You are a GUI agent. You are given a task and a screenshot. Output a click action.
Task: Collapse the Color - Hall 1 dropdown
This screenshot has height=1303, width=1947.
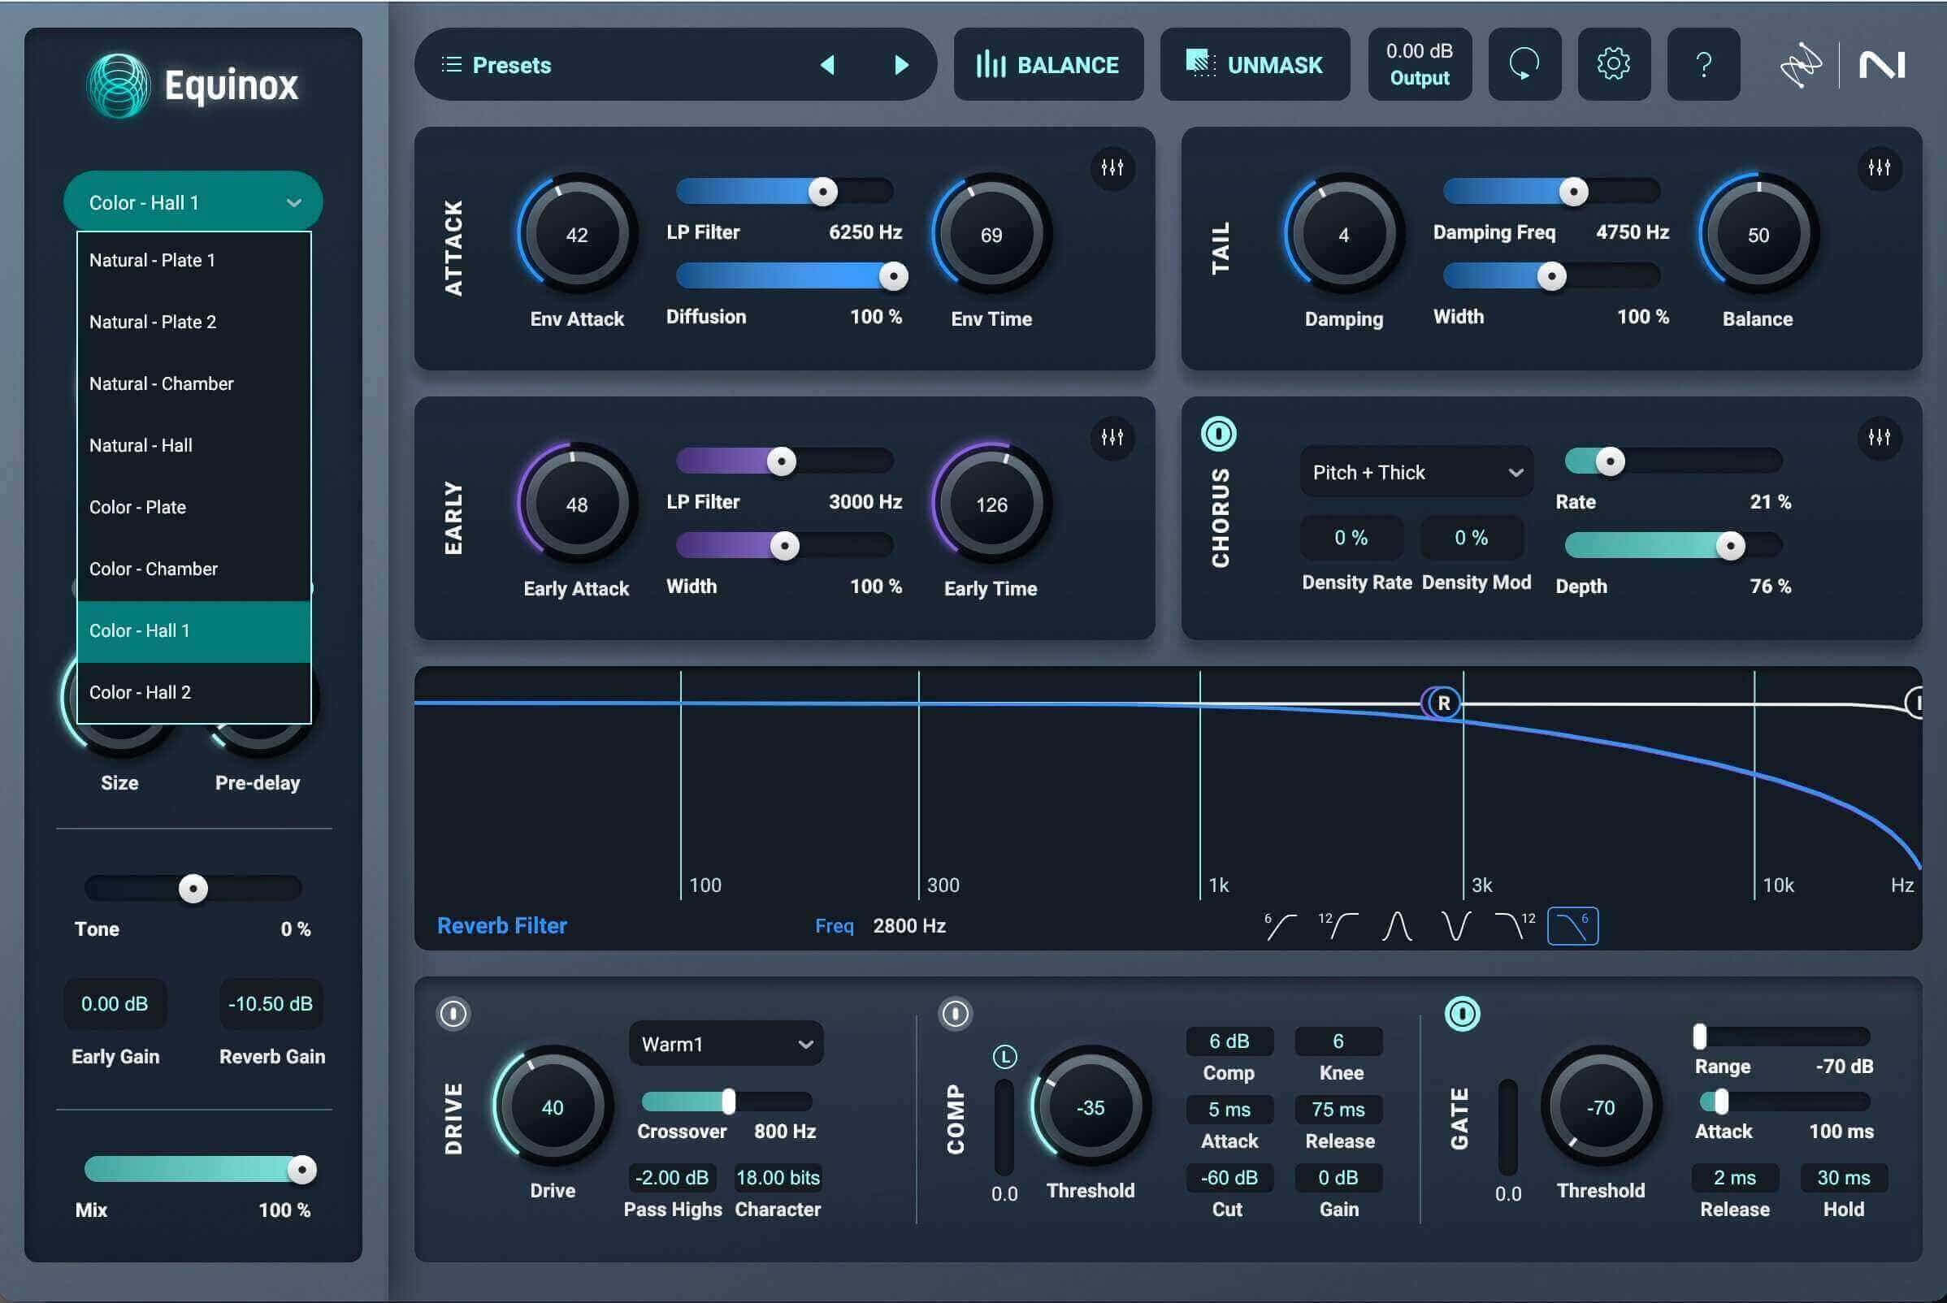pyautogui.click(x=193, y=202)
